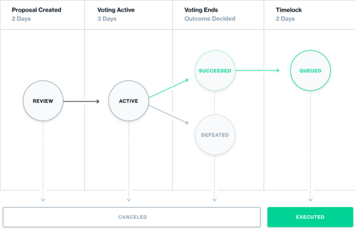Select the Voting Active column header
This screenshot has height=229, width=355.
tap(116, 9)
